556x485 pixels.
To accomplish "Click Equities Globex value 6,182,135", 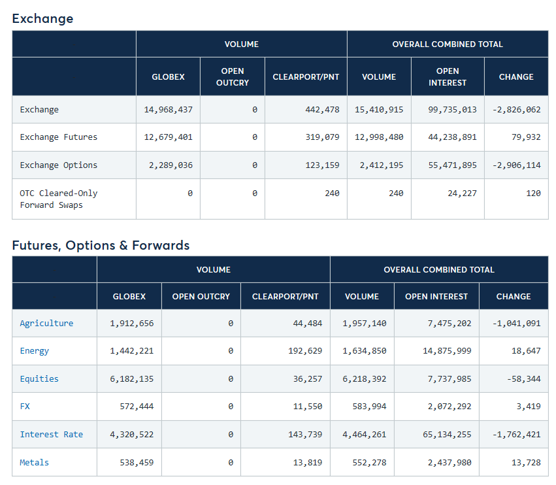I will click(131, 379).
